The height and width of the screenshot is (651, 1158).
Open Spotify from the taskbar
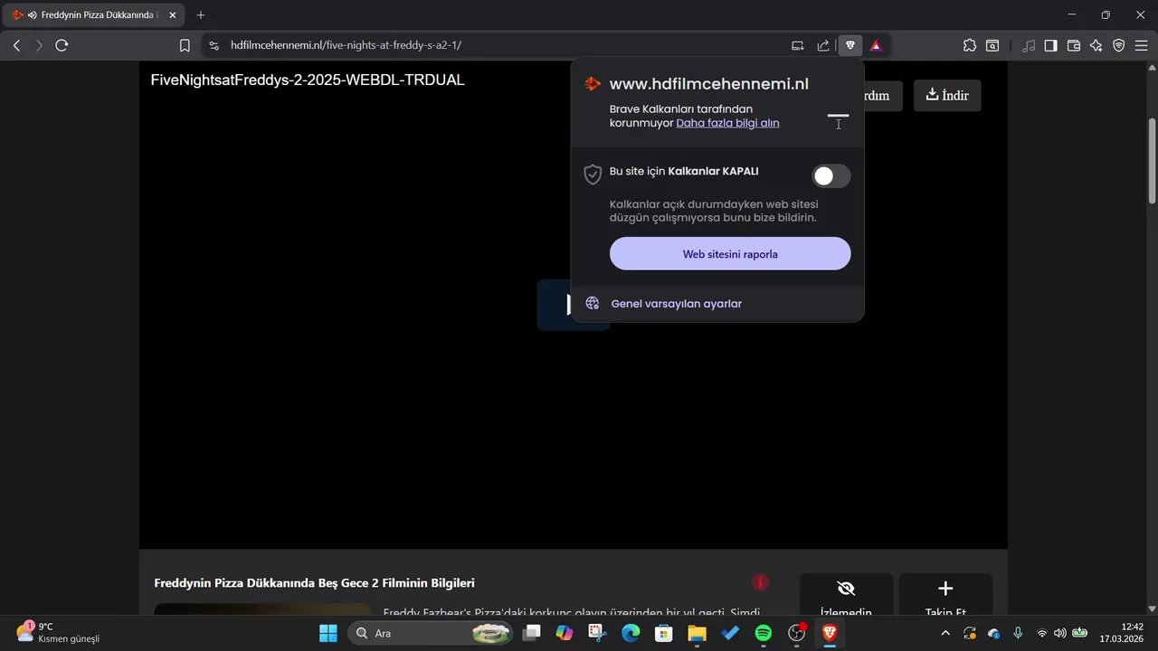coord(763,633)
